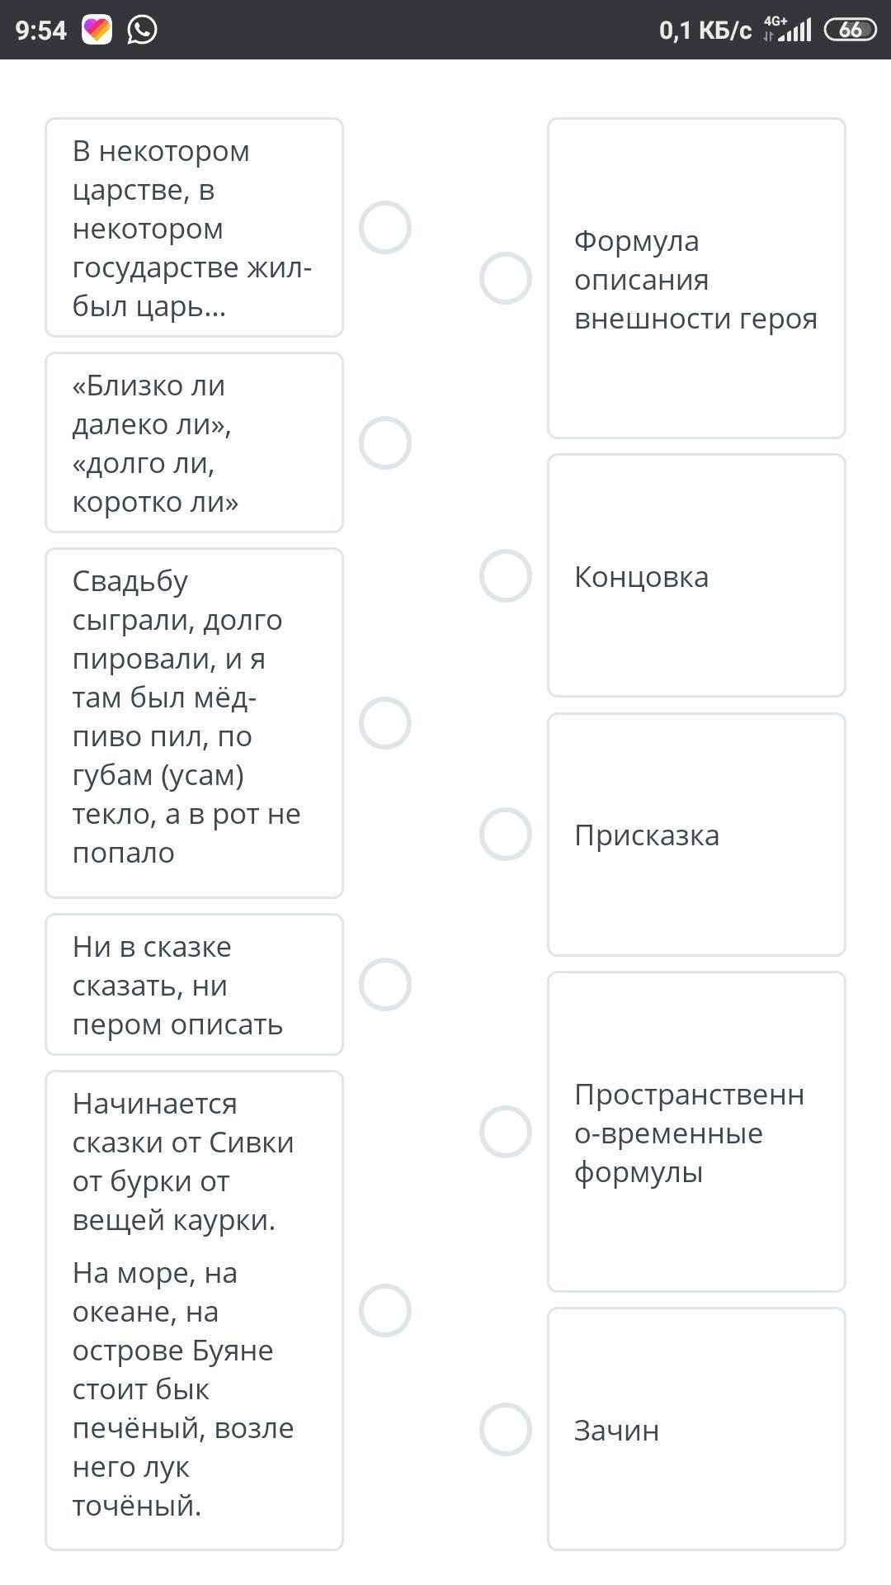Tap the battery indicator icon
891x1585 pixels.
pyautogui.click(x=850, y=30)
